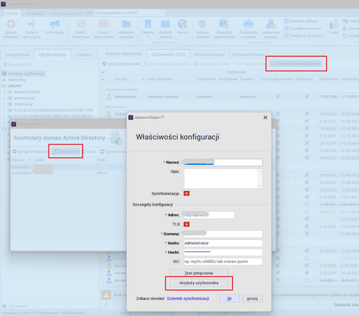Open the Raporty dropdown arrow
The width and height of the screenshot is (359, 316).
click(148, 37)
